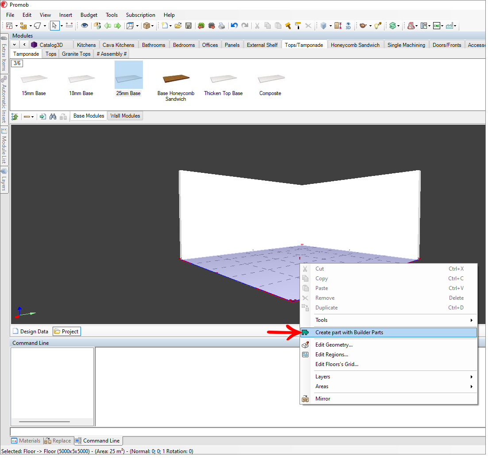Viewport: 488px width, 458px height.
Task: Click the light bulb icon
Action: (x=377, y=26)
